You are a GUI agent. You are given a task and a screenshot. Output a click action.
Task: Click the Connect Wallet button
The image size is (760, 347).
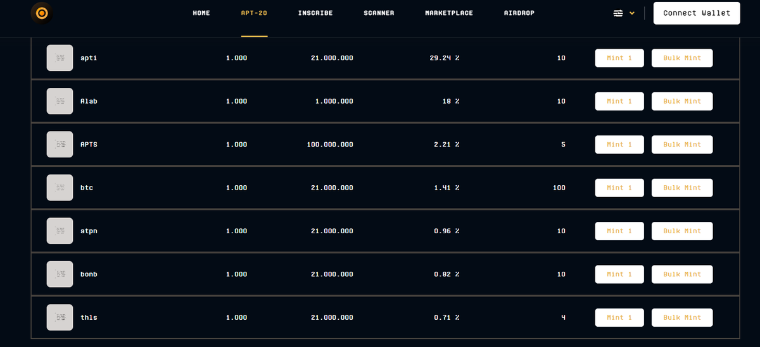(x=697, y=13)
